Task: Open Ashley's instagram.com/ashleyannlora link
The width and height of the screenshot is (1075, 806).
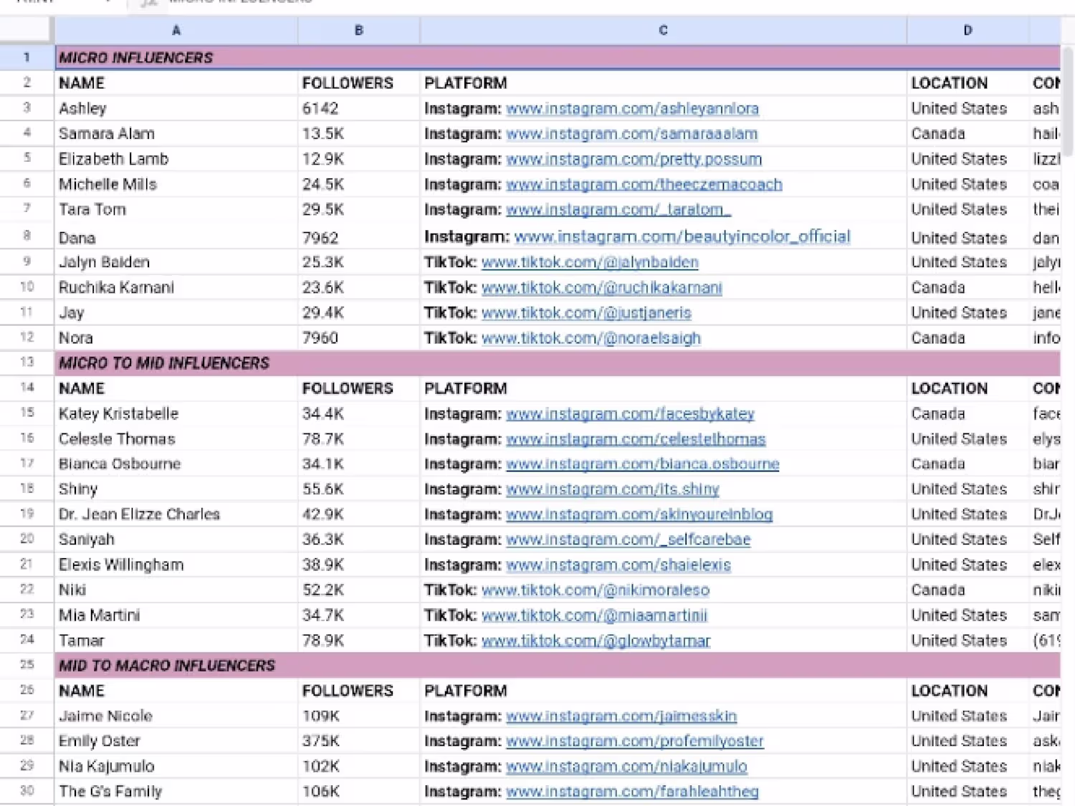Action: (632, 109)
